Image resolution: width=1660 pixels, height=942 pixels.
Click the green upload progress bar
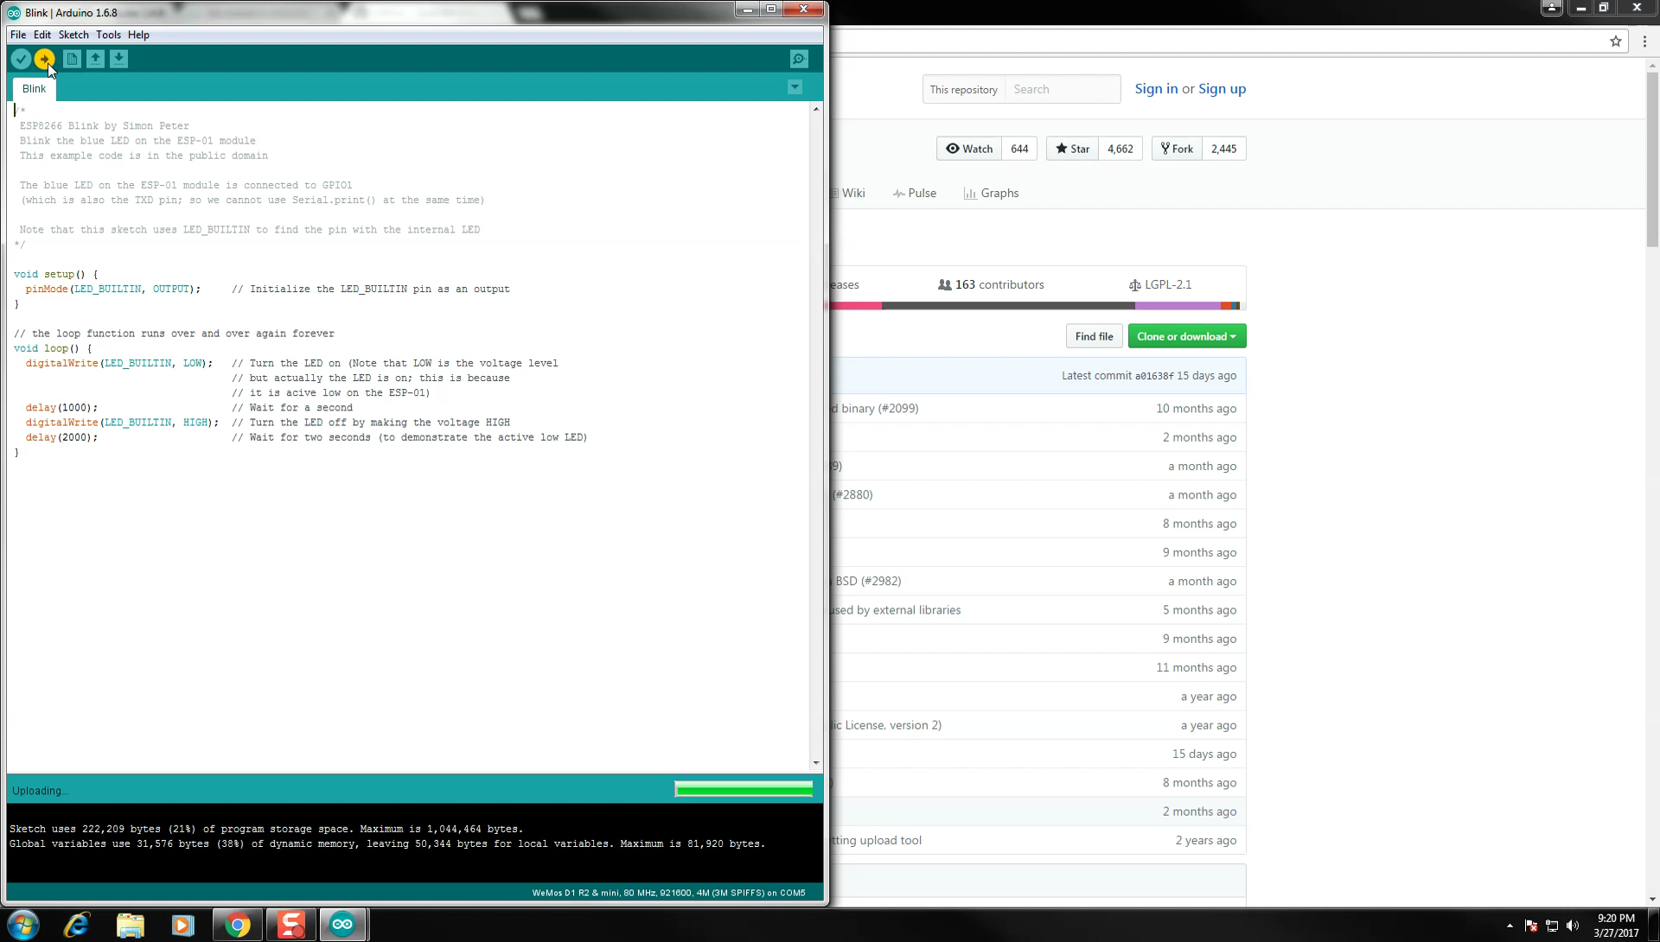744,789
